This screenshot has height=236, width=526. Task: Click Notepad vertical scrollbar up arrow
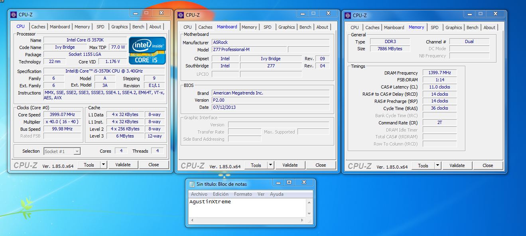(x=309, y=201)
